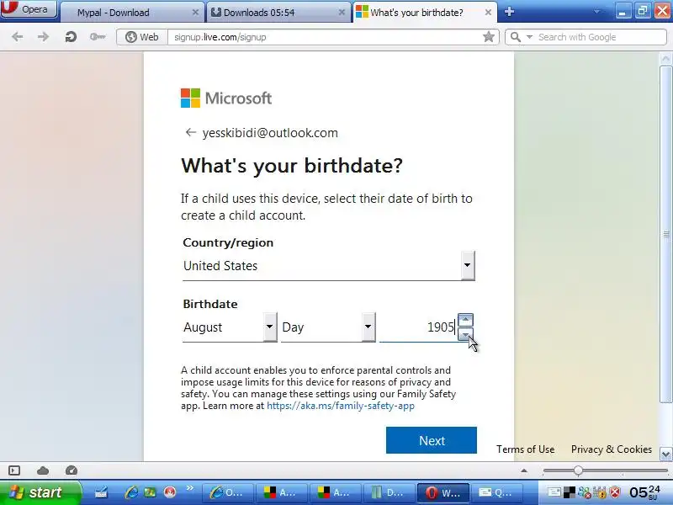Show desktop from quick launch icon
The width and height of the screenshot is (673, 505).
[101, 492]
